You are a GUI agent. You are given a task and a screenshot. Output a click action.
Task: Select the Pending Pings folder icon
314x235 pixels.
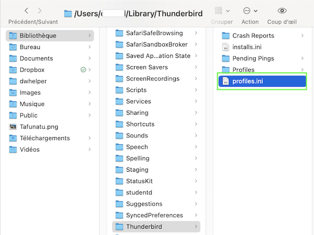[226, 58]
